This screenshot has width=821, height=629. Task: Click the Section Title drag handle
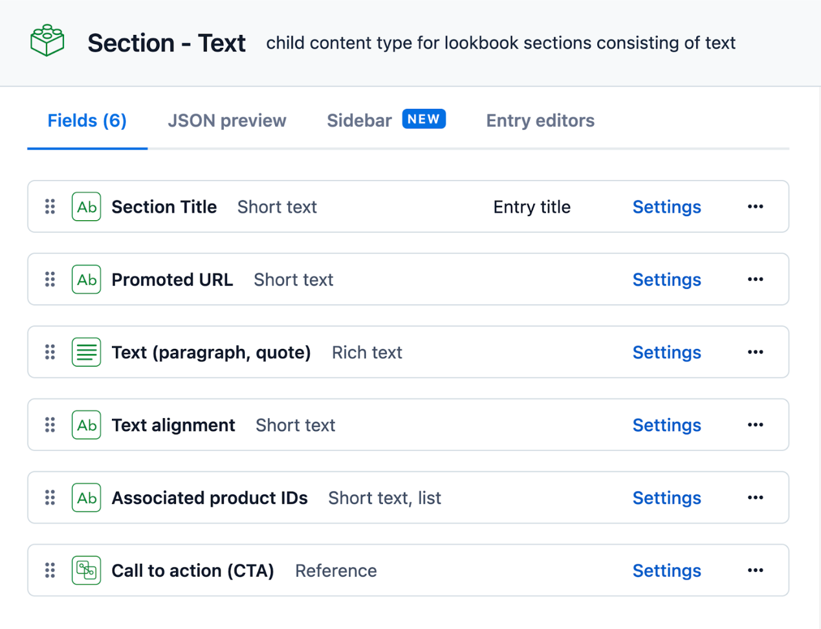[x=50, y=207]
